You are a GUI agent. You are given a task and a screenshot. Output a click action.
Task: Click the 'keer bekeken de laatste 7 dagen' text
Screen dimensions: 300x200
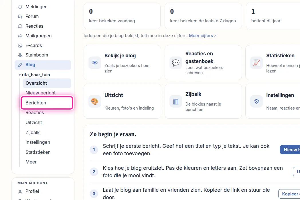[x=203, y=21]
